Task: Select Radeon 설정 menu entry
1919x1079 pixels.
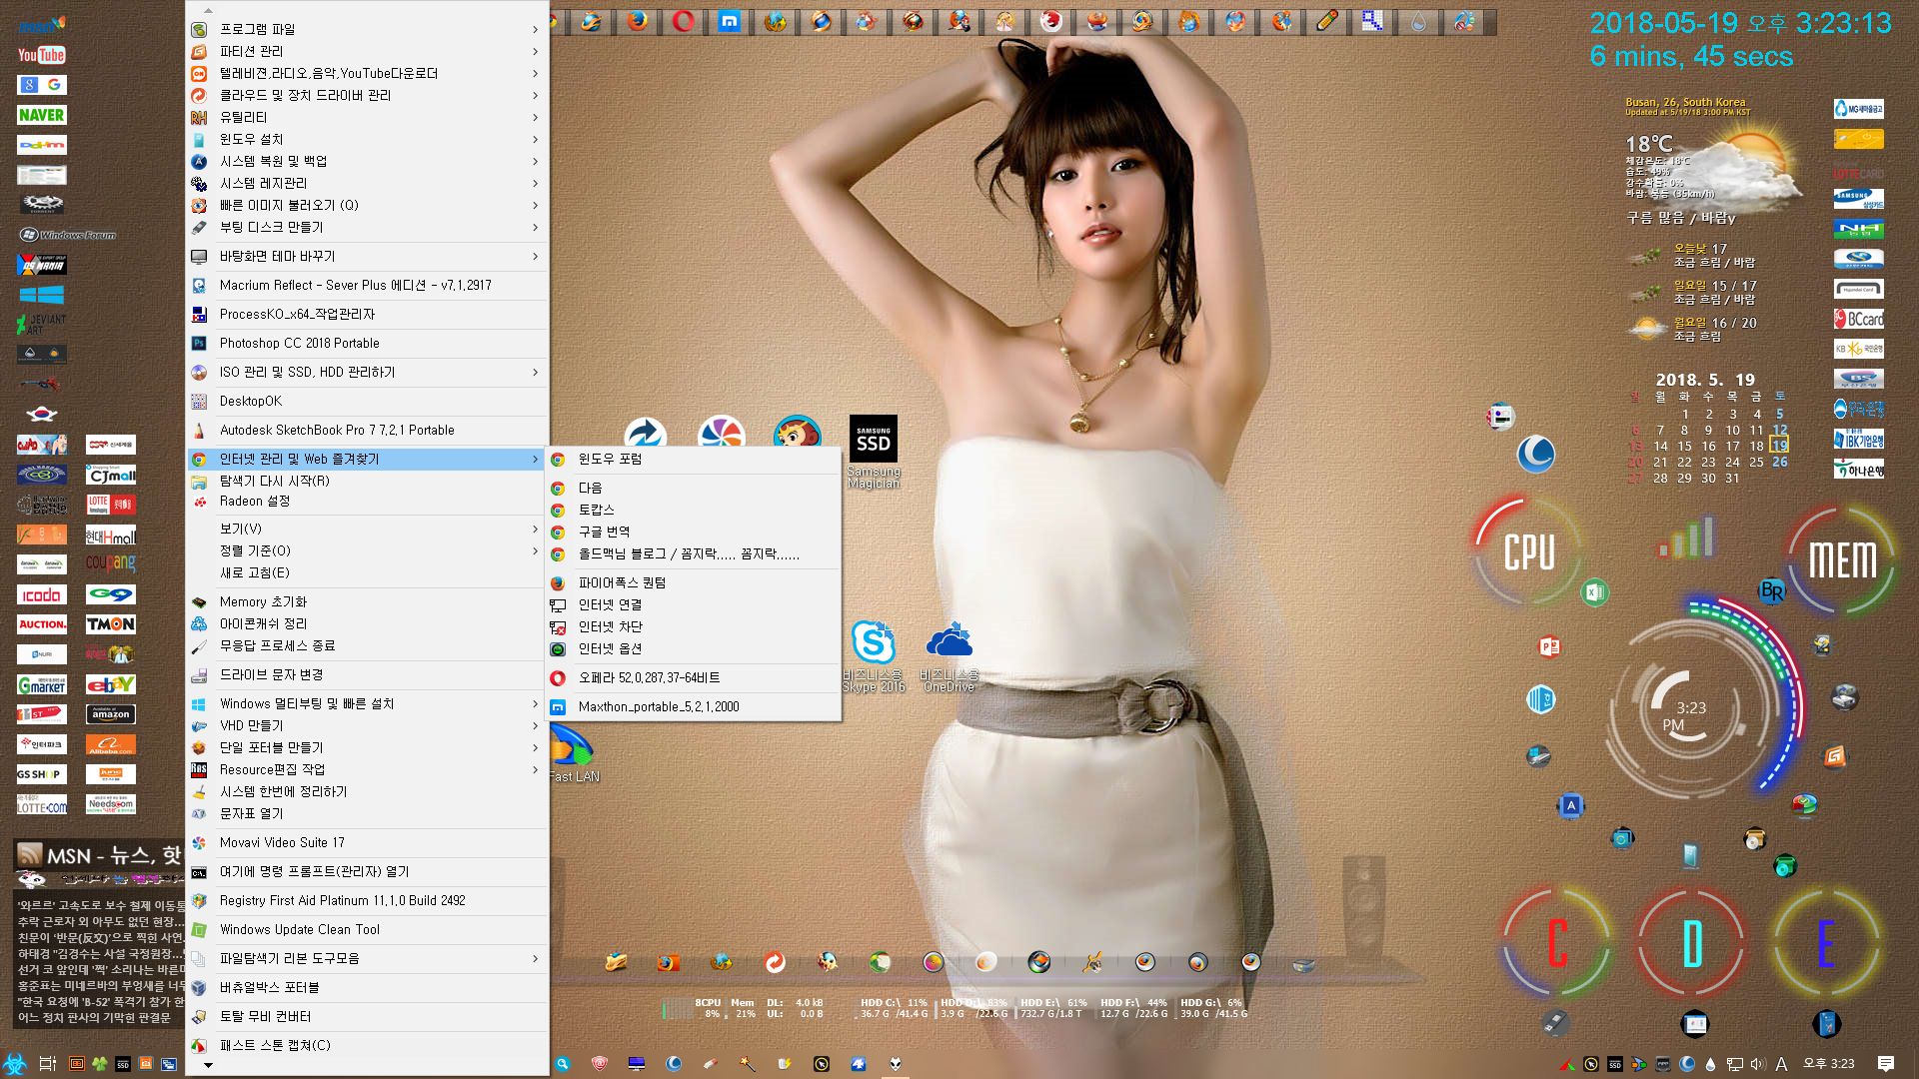Action: tap(367, 501)
